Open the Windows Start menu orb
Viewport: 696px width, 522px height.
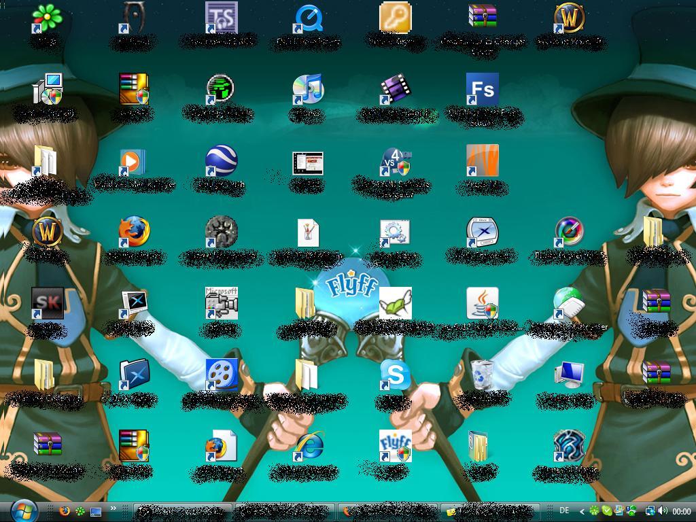click(x=24, y=511)
